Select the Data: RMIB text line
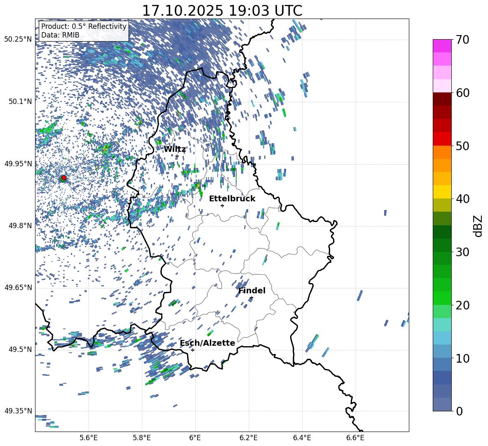The width and height of the screenshot is (488, 446). click(x=60, y=35)
